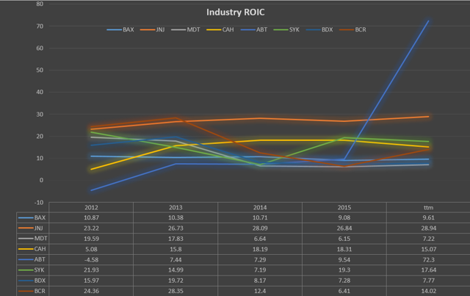Click the MDT legend entry
The height and width of the screenshot is (296, 470).
pos(186,29)
